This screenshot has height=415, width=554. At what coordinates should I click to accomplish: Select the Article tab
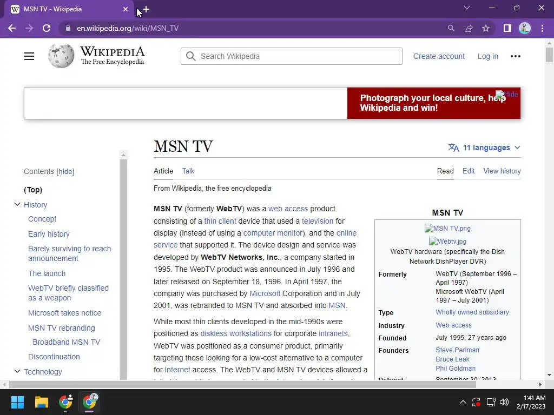(x=163, y=171)
